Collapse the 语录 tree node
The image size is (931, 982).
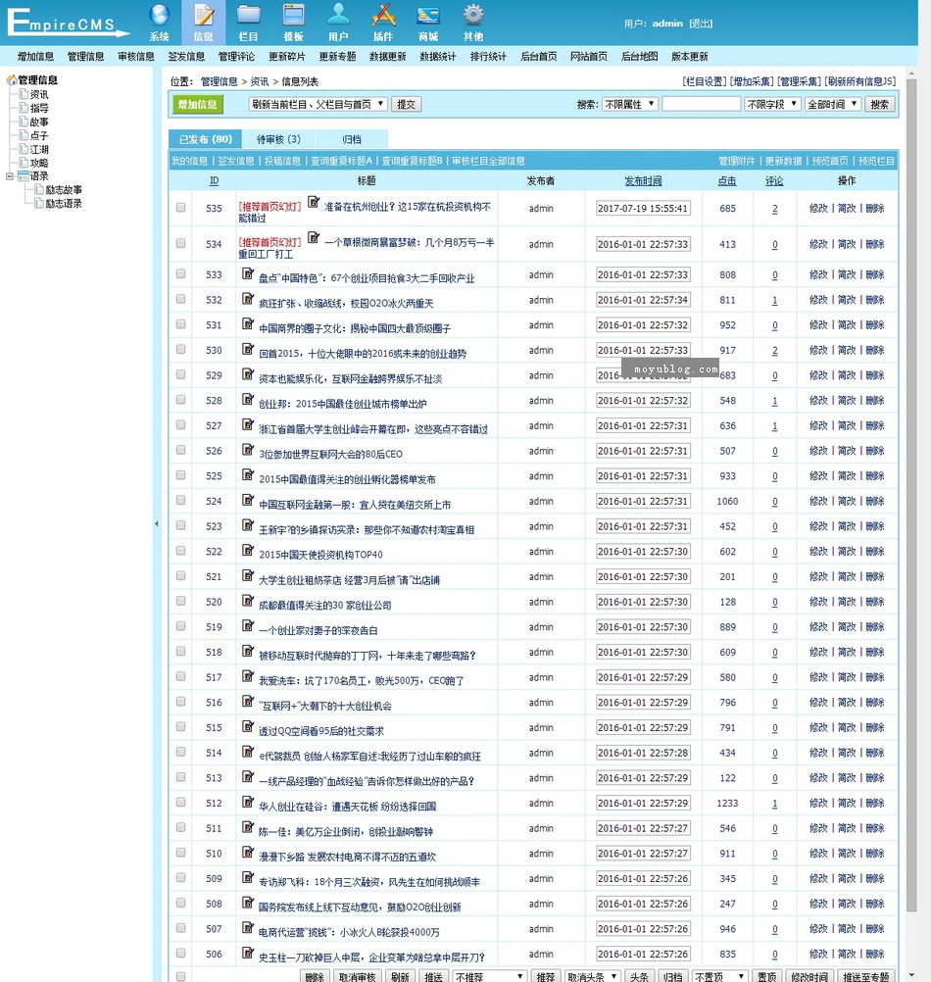coord(10,176)
